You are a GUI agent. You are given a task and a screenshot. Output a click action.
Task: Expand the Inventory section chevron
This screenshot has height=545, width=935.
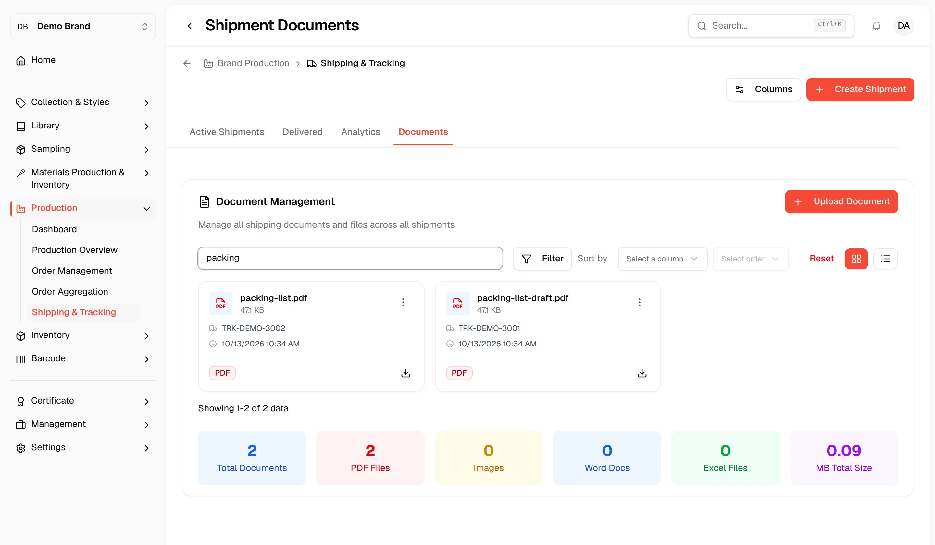[x=146, y=336]
